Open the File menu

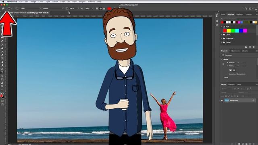tap(21, 2)
